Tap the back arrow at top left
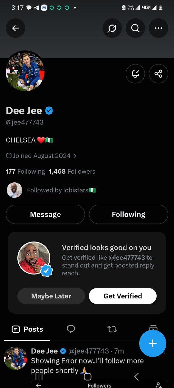Viewport: 174px width, 388px height. coord(15,28)
